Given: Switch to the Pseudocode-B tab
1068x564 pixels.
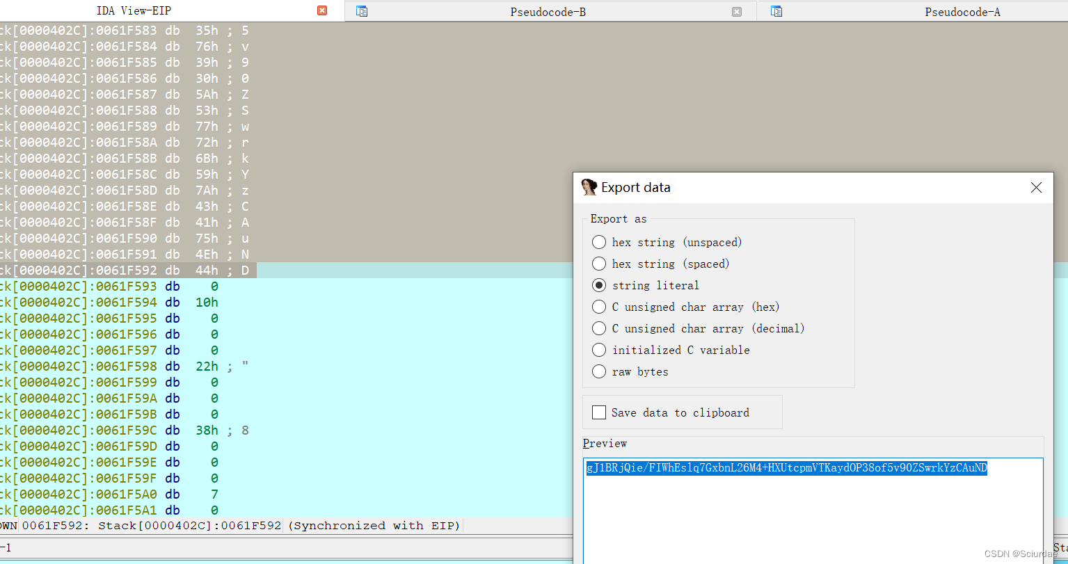Looking at the screenshot, I should pos(548,12).
